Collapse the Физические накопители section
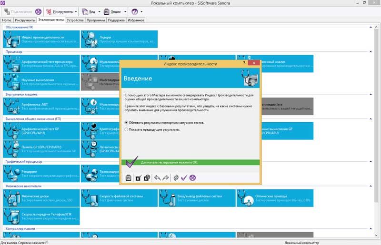 pyautogui.click(x=371, y=186)
